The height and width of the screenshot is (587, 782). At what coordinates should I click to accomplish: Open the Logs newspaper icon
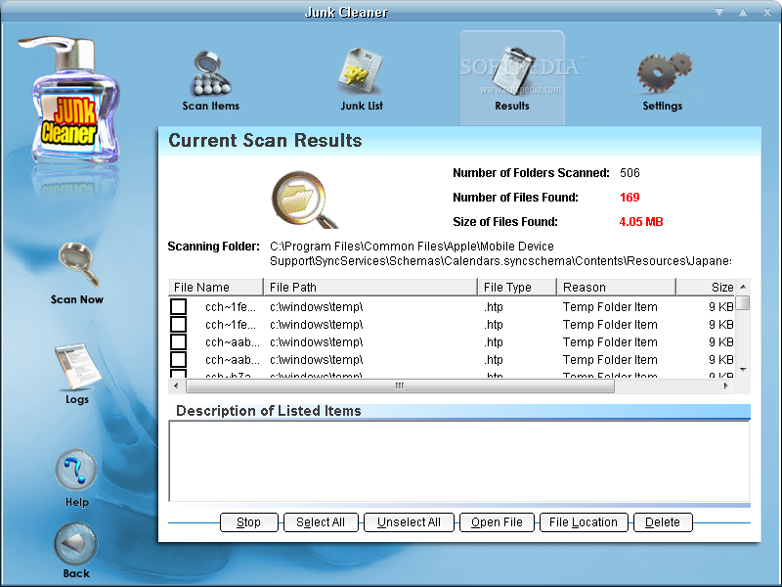click(x=77, y=366)
